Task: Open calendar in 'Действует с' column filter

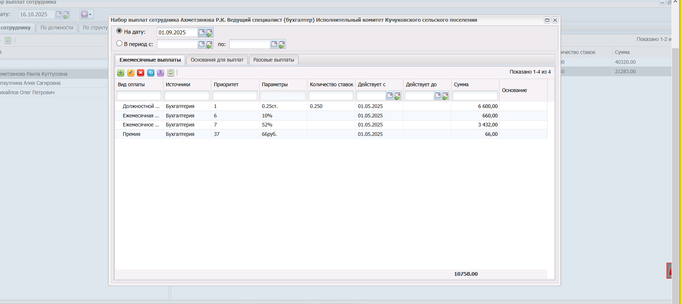Action: click(390, 96)
